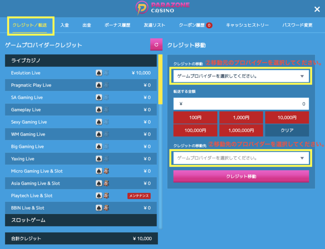Add 10,000円 to the transfer amount
Viewport: 325px width, 249px height.
coord(287,118)
